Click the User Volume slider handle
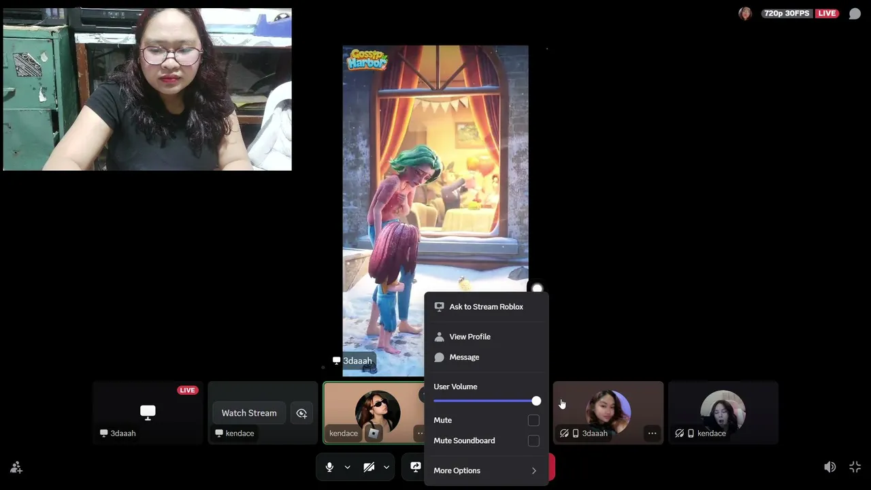The image size is (871, 490). [536, 401]
